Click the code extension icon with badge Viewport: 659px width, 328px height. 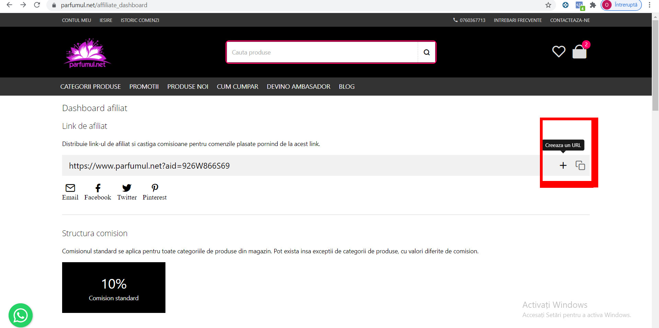point(580,5)
